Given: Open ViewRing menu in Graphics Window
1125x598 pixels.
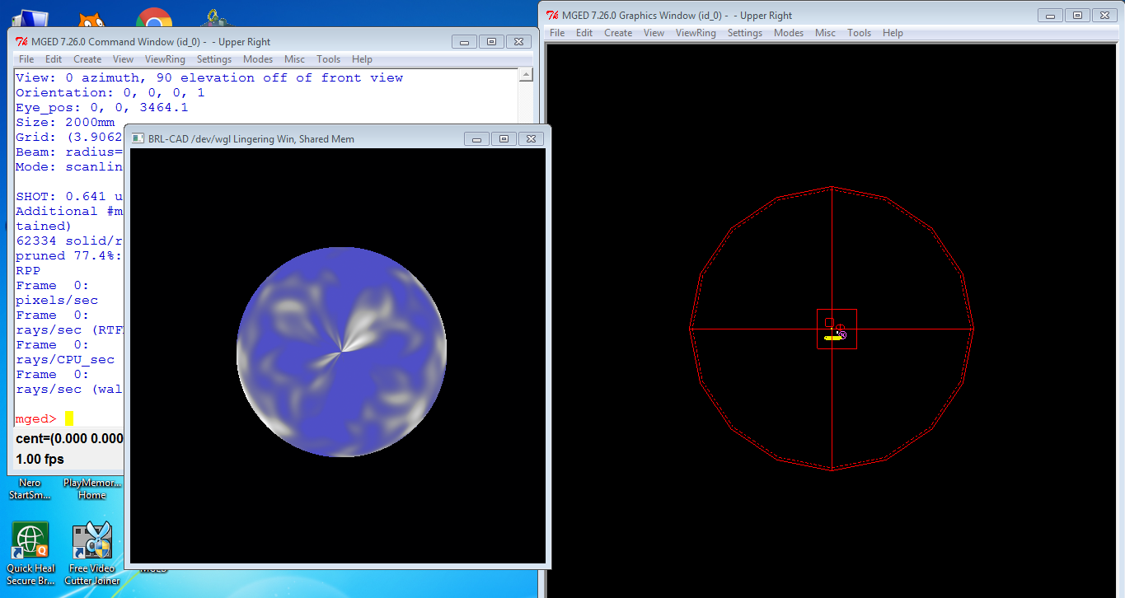Looking at the screenshot, I should [x=696, y=33].
